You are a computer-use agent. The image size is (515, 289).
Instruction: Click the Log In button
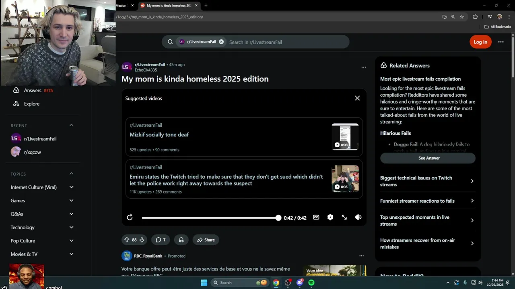[480, 42]
